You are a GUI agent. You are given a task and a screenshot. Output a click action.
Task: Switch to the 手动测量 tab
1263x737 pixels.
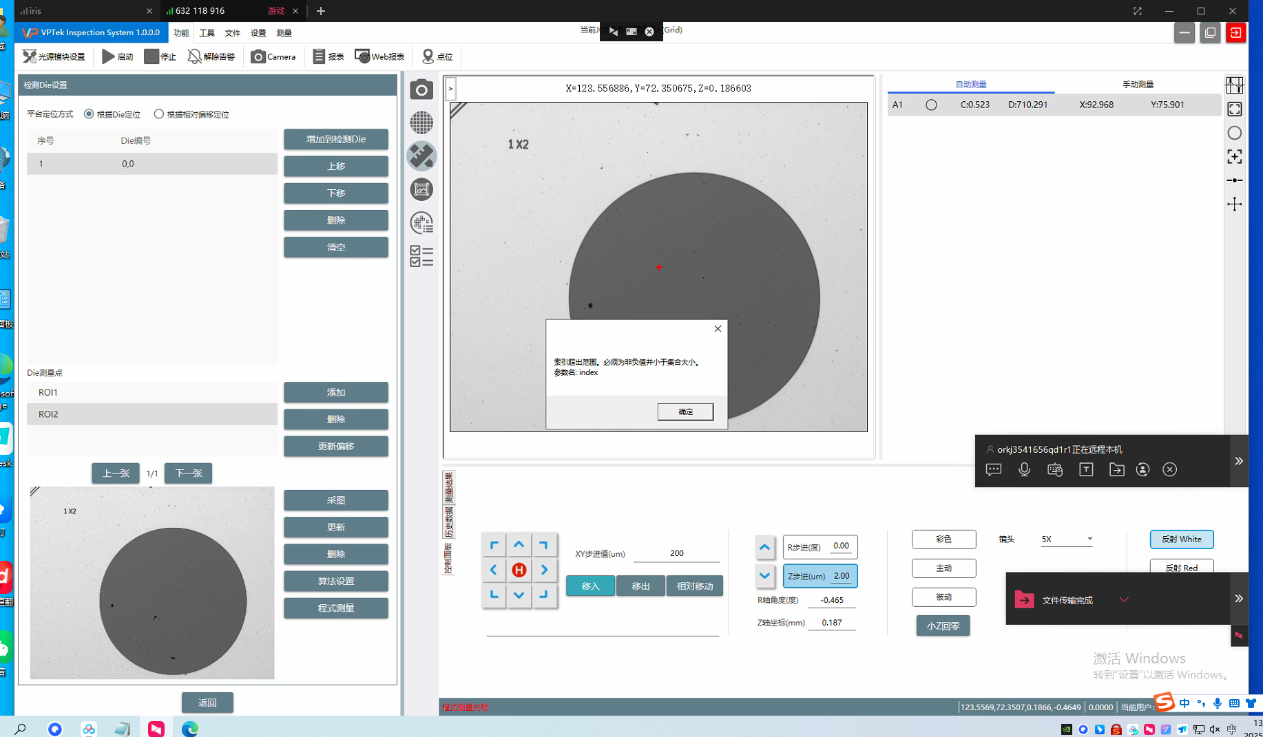[x=1137, y=85]
